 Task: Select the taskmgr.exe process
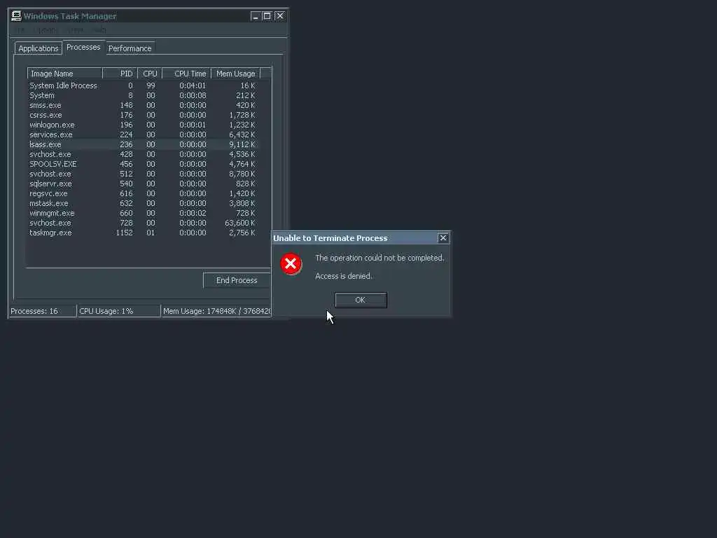(143, 233)
